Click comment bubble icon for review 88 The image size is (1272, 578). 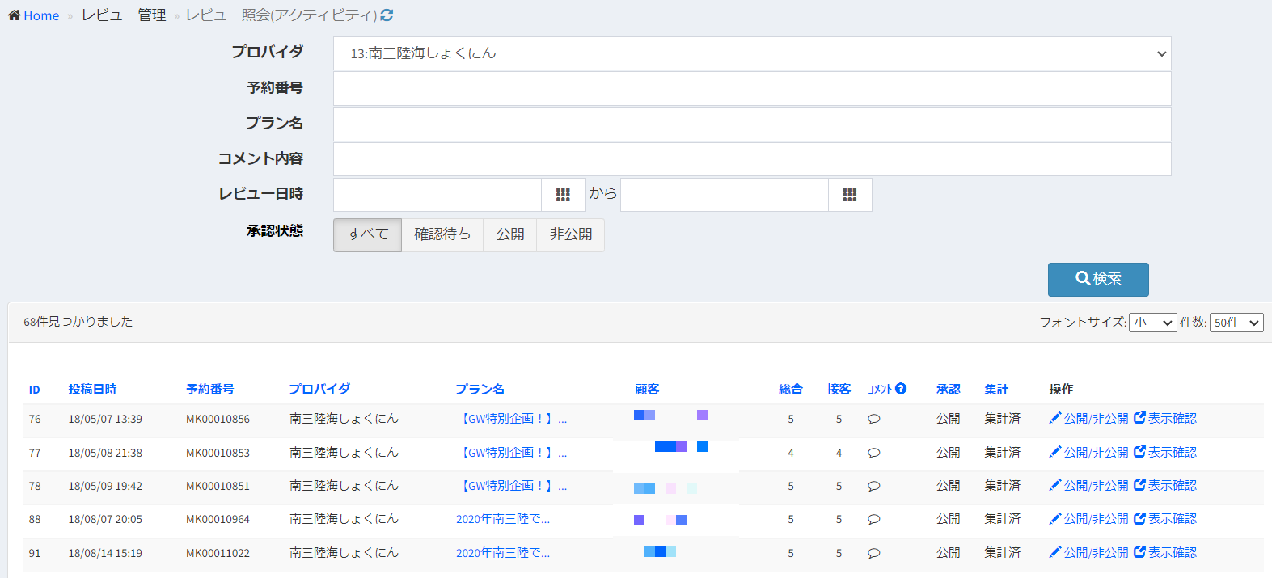point(874,520)
